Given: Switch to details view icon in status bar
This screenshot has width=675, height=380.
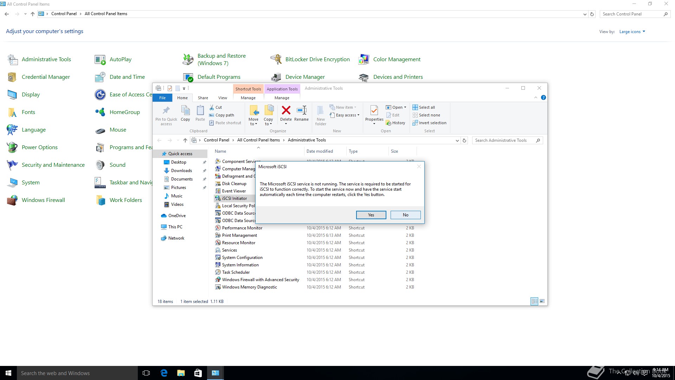Looking at the screenshot, I should pos(534,302).
